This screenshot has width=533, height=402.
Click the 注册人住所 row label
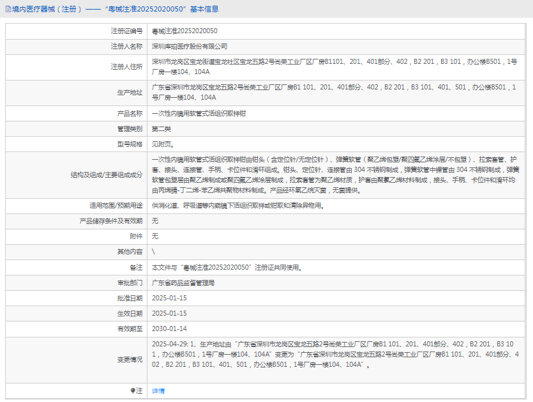[x=126, y=66]
